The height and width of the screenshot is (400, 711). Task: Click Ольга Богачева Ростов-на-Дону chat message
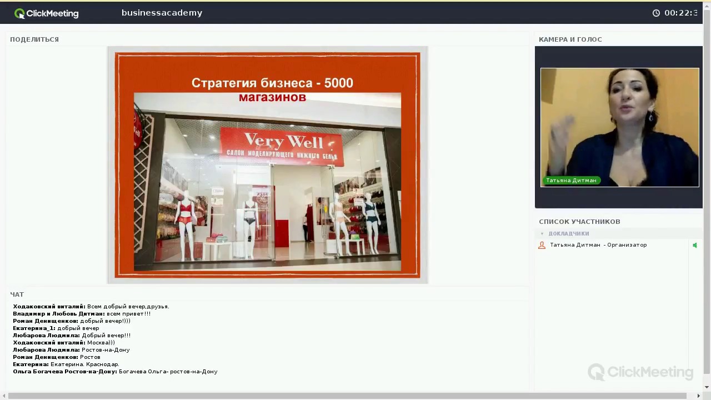(115, 372)
